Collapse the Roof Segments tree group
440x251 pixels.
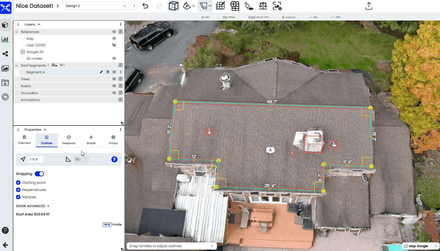[16, 66]
